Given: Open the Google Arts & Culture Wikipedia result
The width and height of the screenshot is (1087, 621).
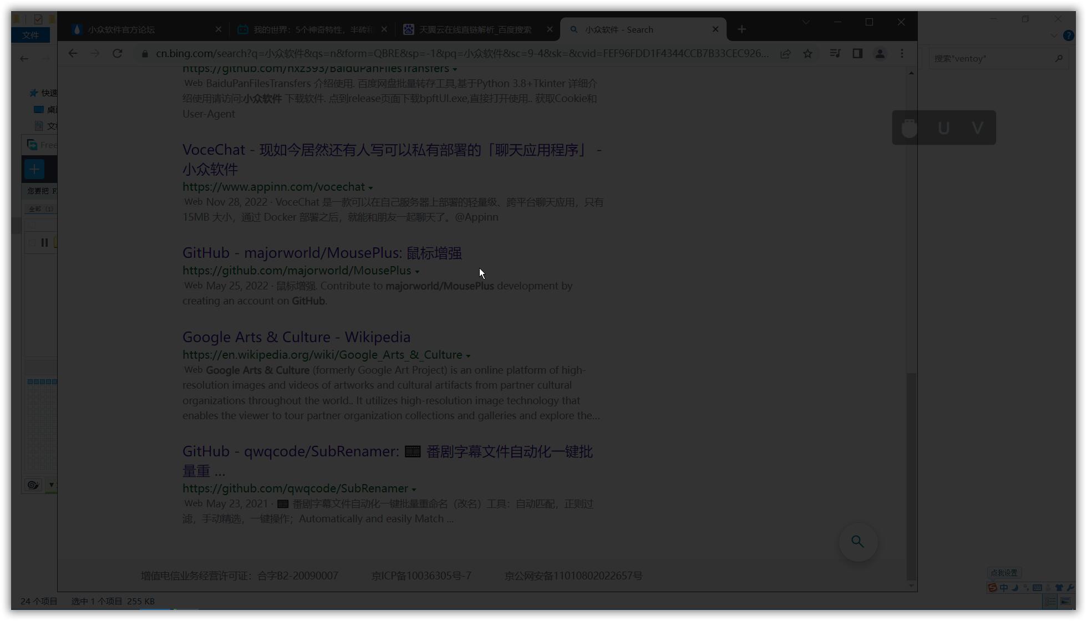Looking at the screenshot, I should pos(296,337).
